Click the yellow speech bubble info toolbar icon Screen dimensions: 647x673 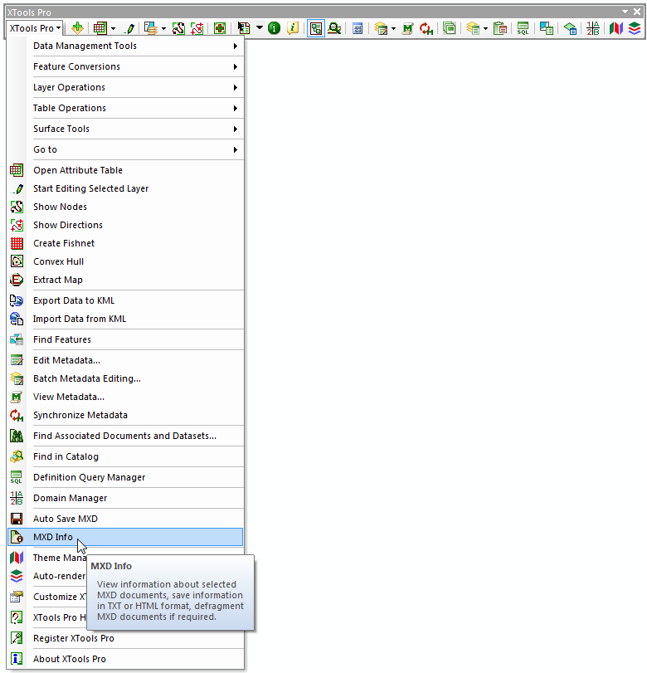click(x=293, y=28)
